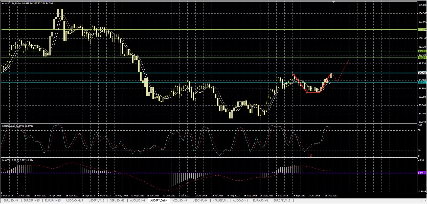The image size is (427, 204).
Task: Open the one-click trading arrow beside AUDJPY,Daily
Action: click(3, 4)
